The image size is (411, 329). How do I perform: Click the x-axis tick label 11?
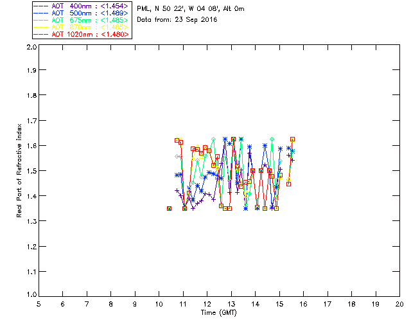(183, 304)
